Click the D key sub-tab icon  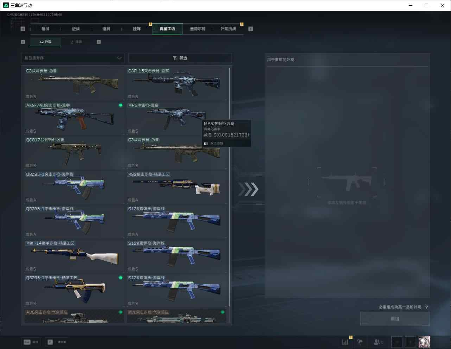click(99, 42)
